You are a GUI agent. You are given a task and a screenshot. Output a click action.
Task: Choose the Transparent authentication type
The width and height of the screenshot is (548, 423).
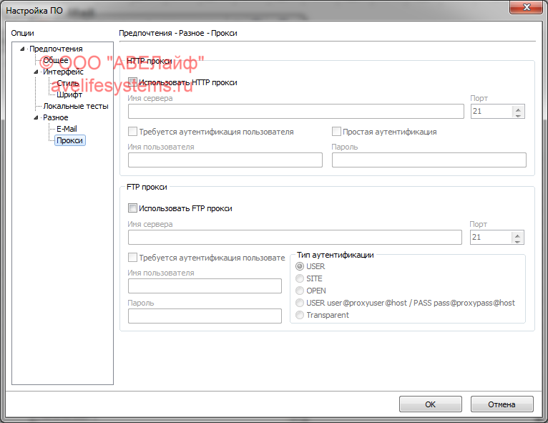300,315
